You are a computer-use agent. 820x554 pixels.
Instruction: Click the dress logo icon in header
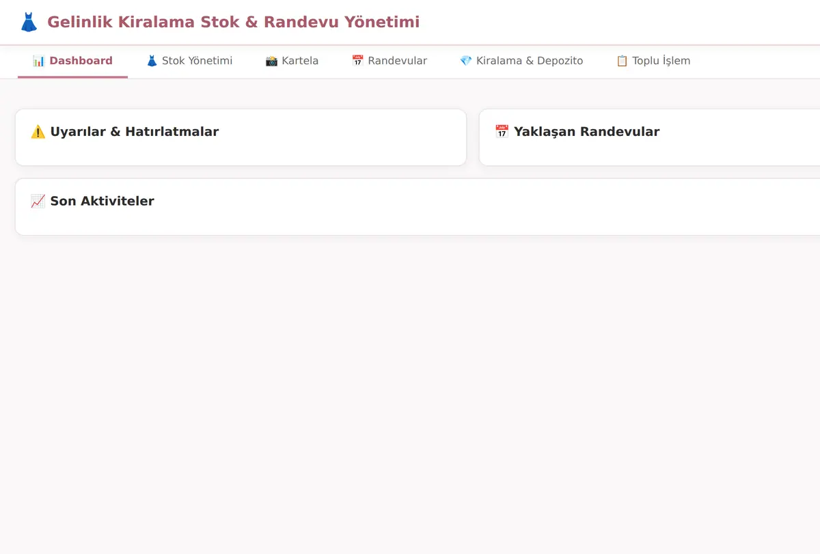(x=29, y=23)
